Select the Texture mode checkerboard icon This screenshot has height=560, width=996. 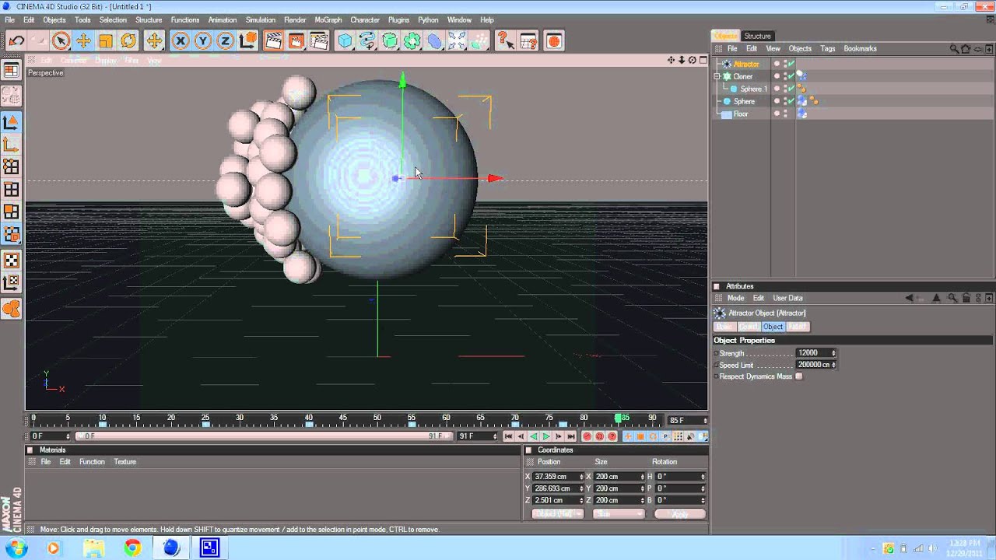[11, 260]
